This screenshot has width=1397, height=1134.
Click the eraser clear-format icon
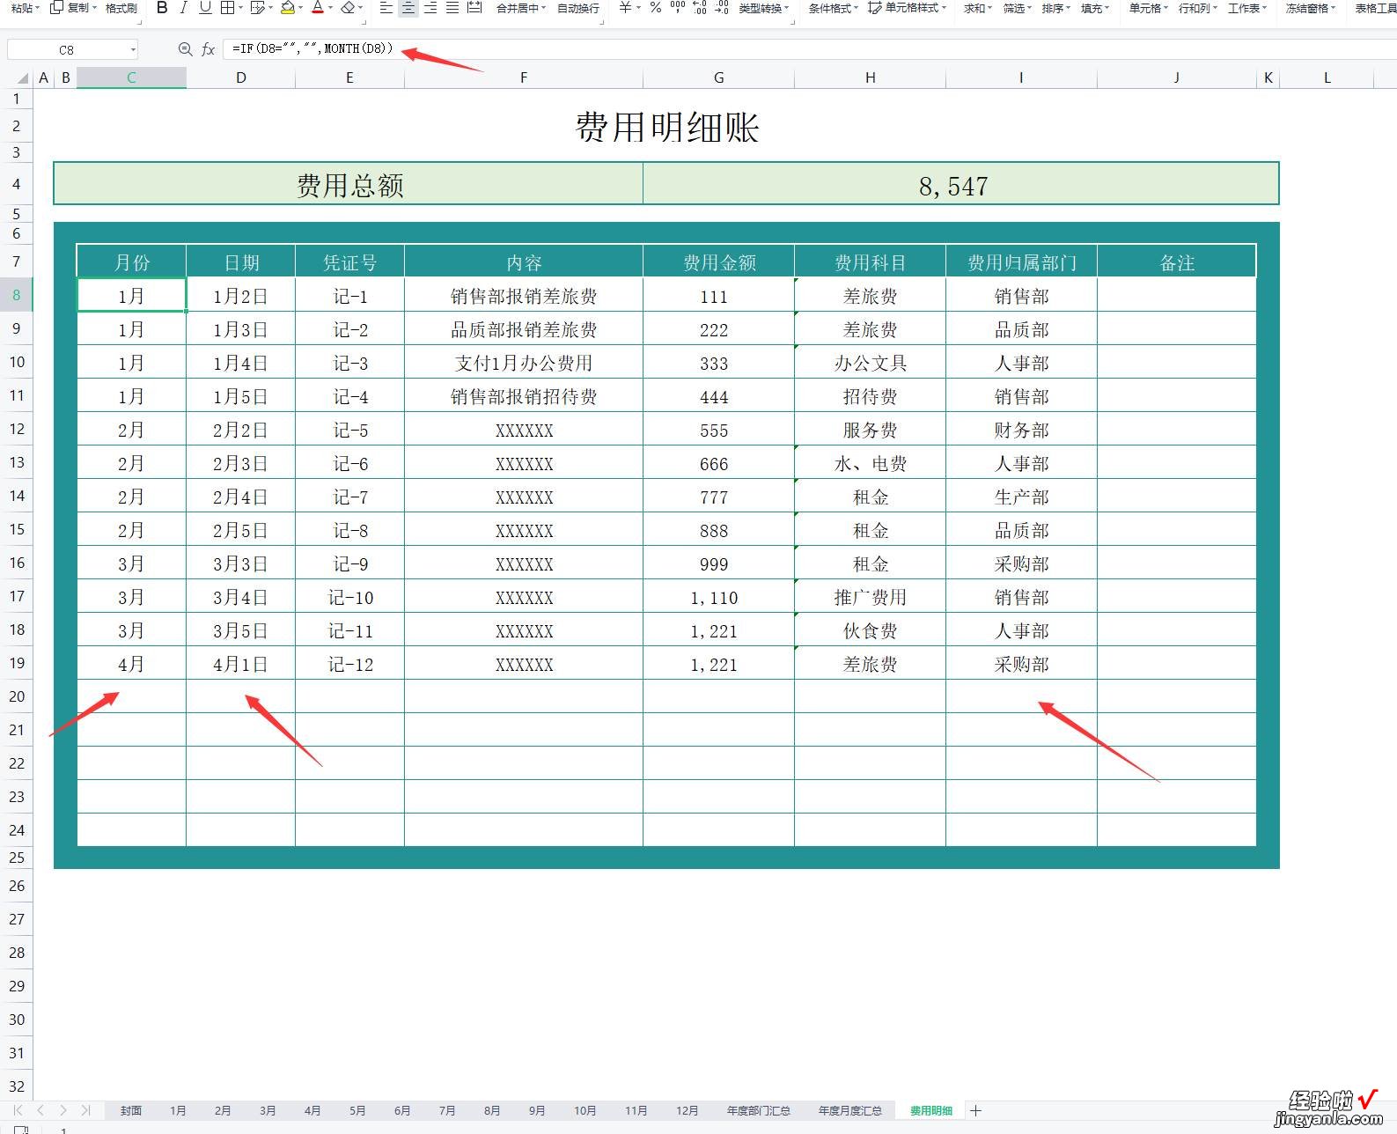(348, 8)
